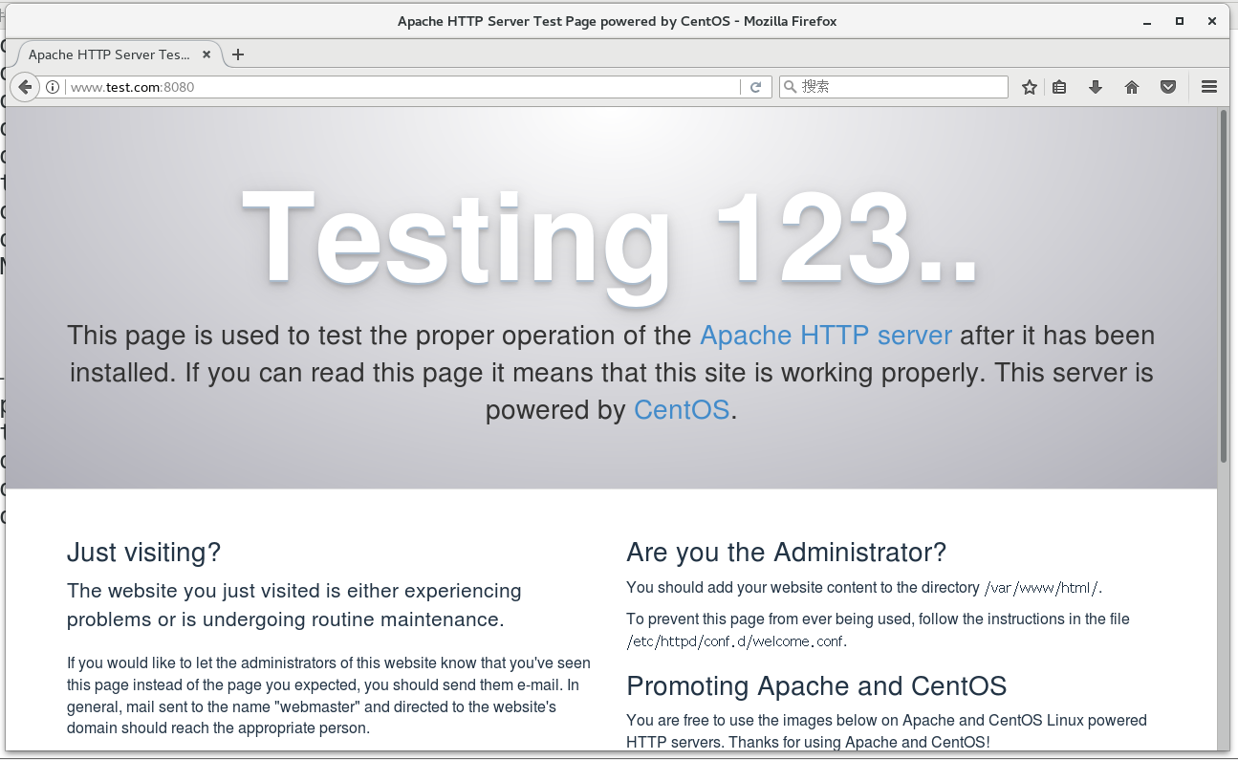Click the search magnifier icon
The width and height of the screenshot is (1238, 760).
point(791,87)
